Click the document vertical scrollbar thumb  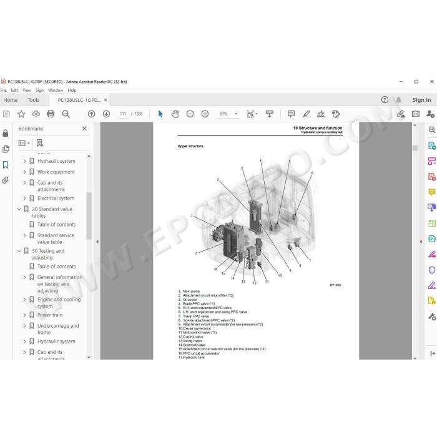click(415, 148)
